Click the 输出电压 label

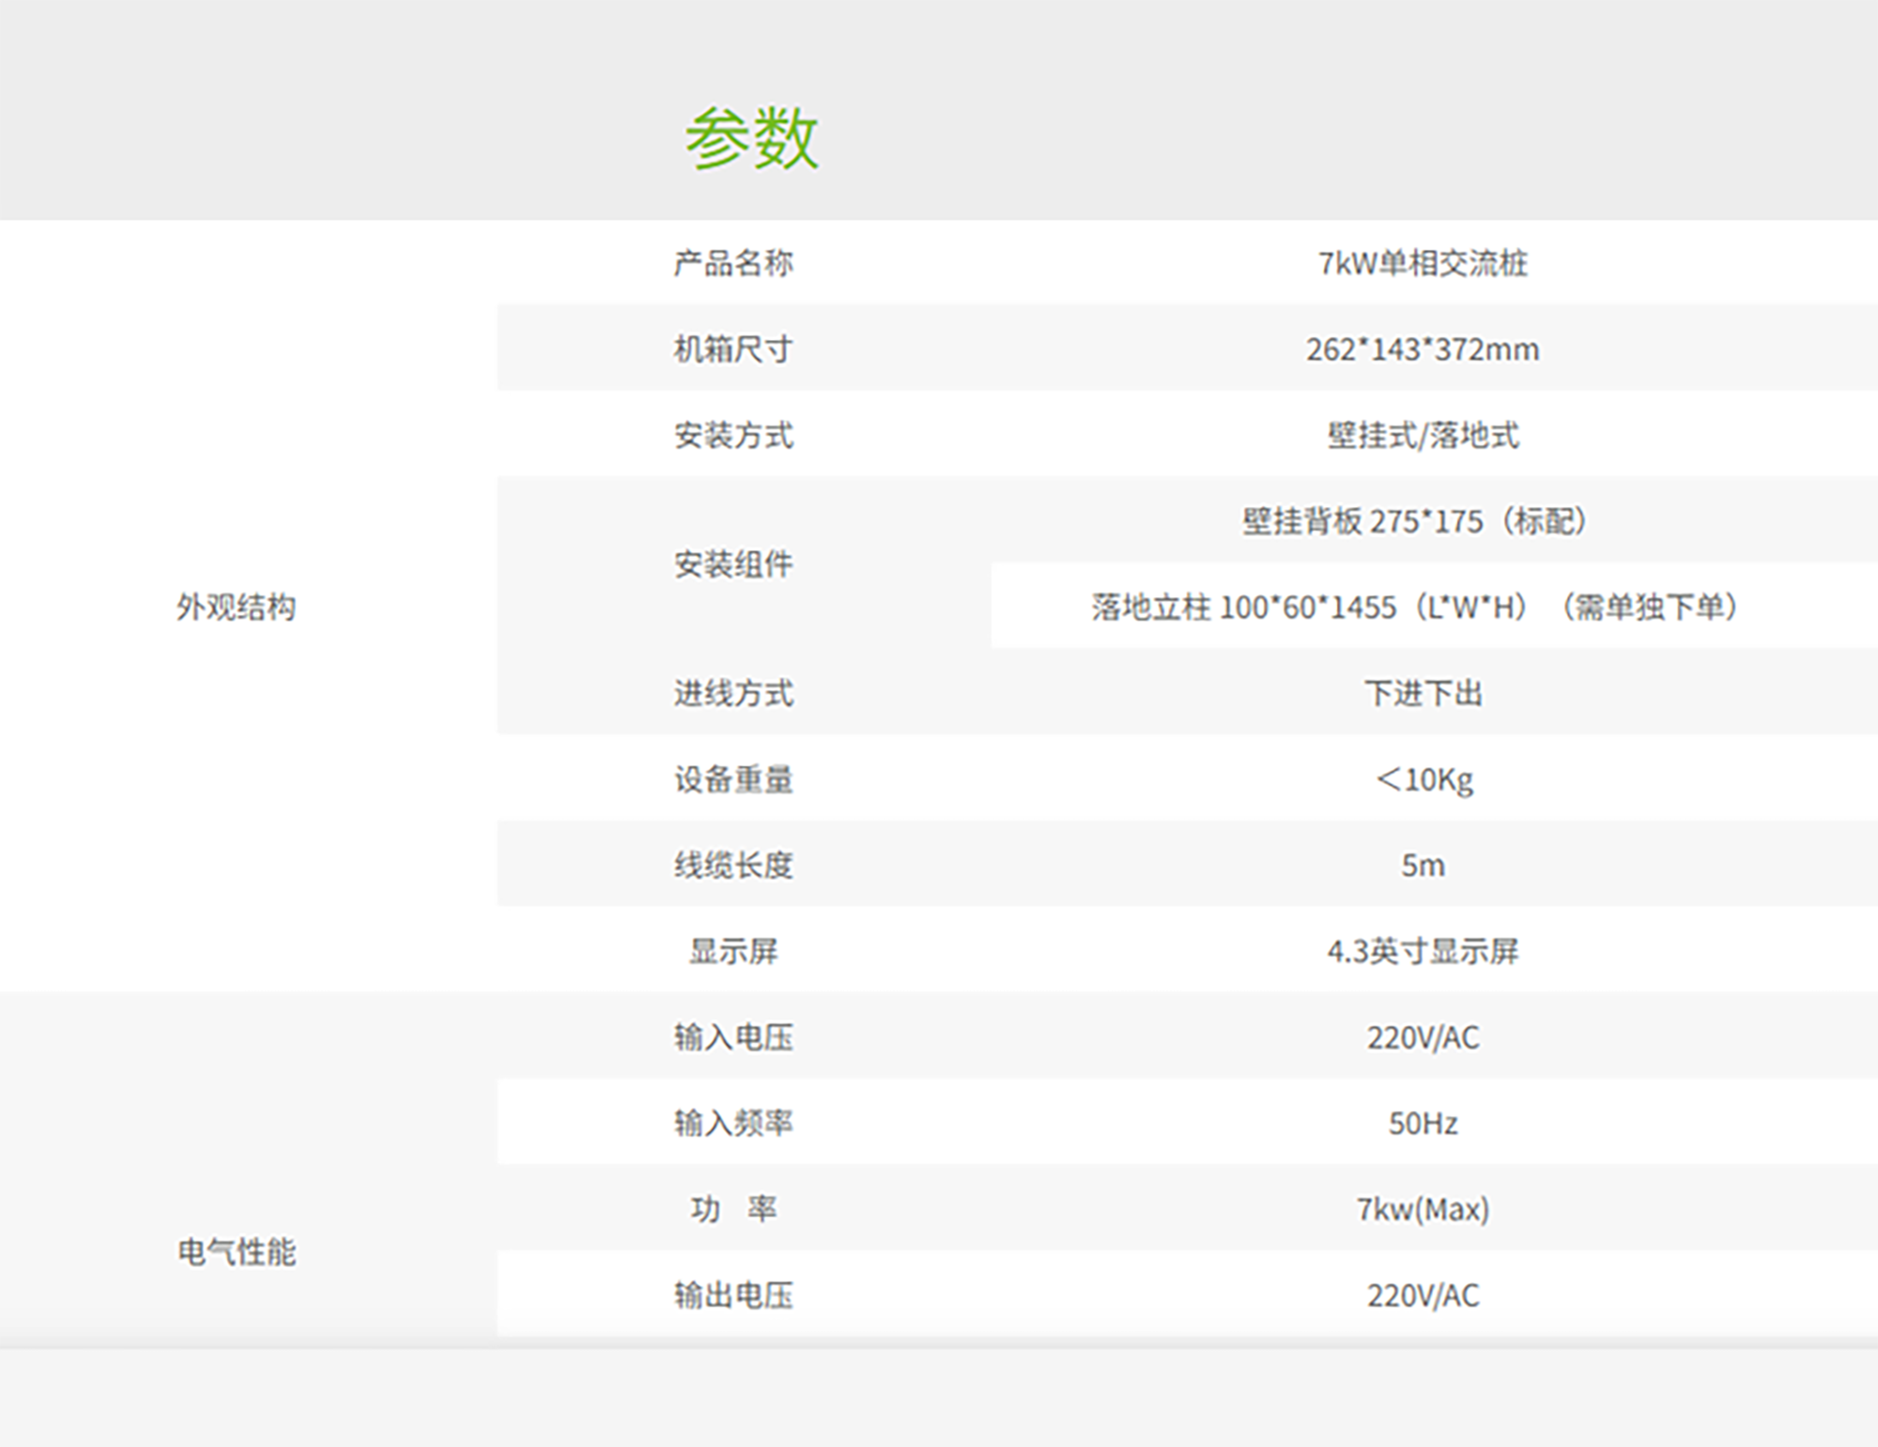(733, 1296)
